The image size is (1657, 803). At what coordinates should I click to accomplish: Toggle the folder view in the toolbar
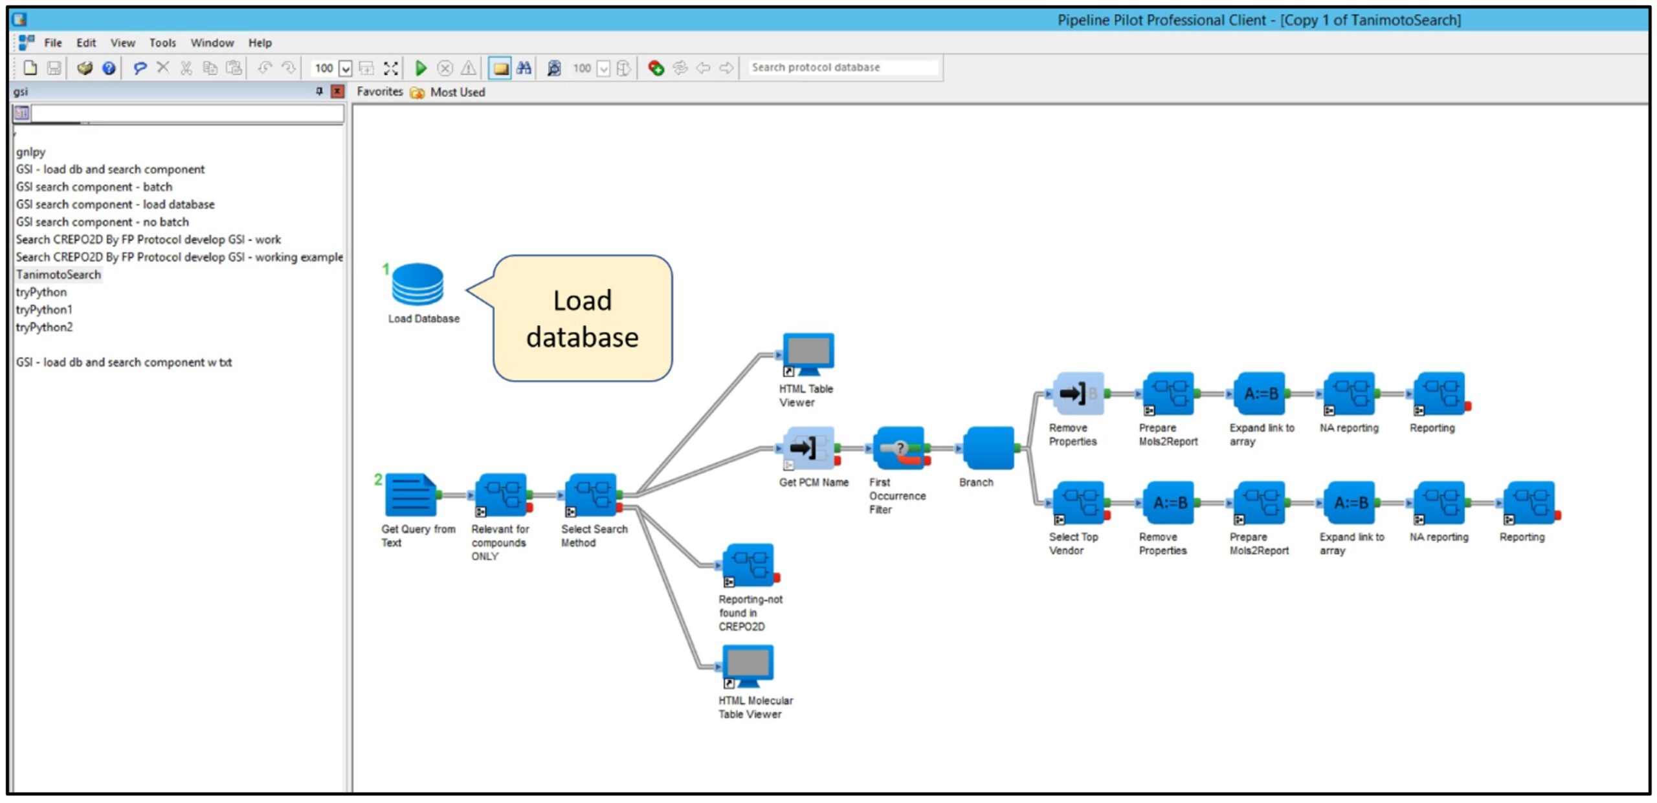[x=500, y=67]
